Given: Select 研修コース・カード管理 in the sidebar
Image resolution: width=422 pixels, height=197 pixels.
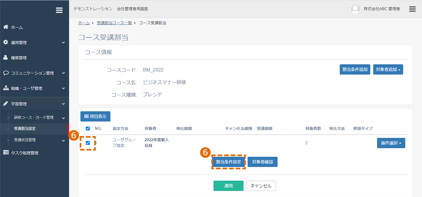Looking at the screenshot, I should [x=34, y=117].
